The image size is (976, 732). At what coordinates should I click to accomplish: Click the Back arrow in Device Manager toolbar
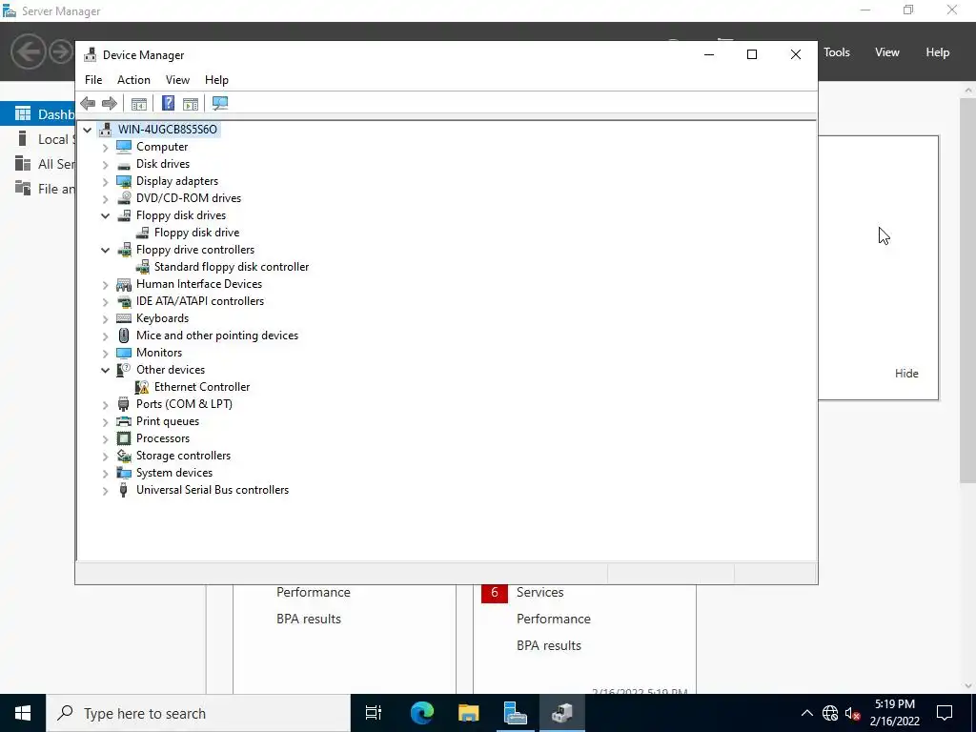point(88,103)
